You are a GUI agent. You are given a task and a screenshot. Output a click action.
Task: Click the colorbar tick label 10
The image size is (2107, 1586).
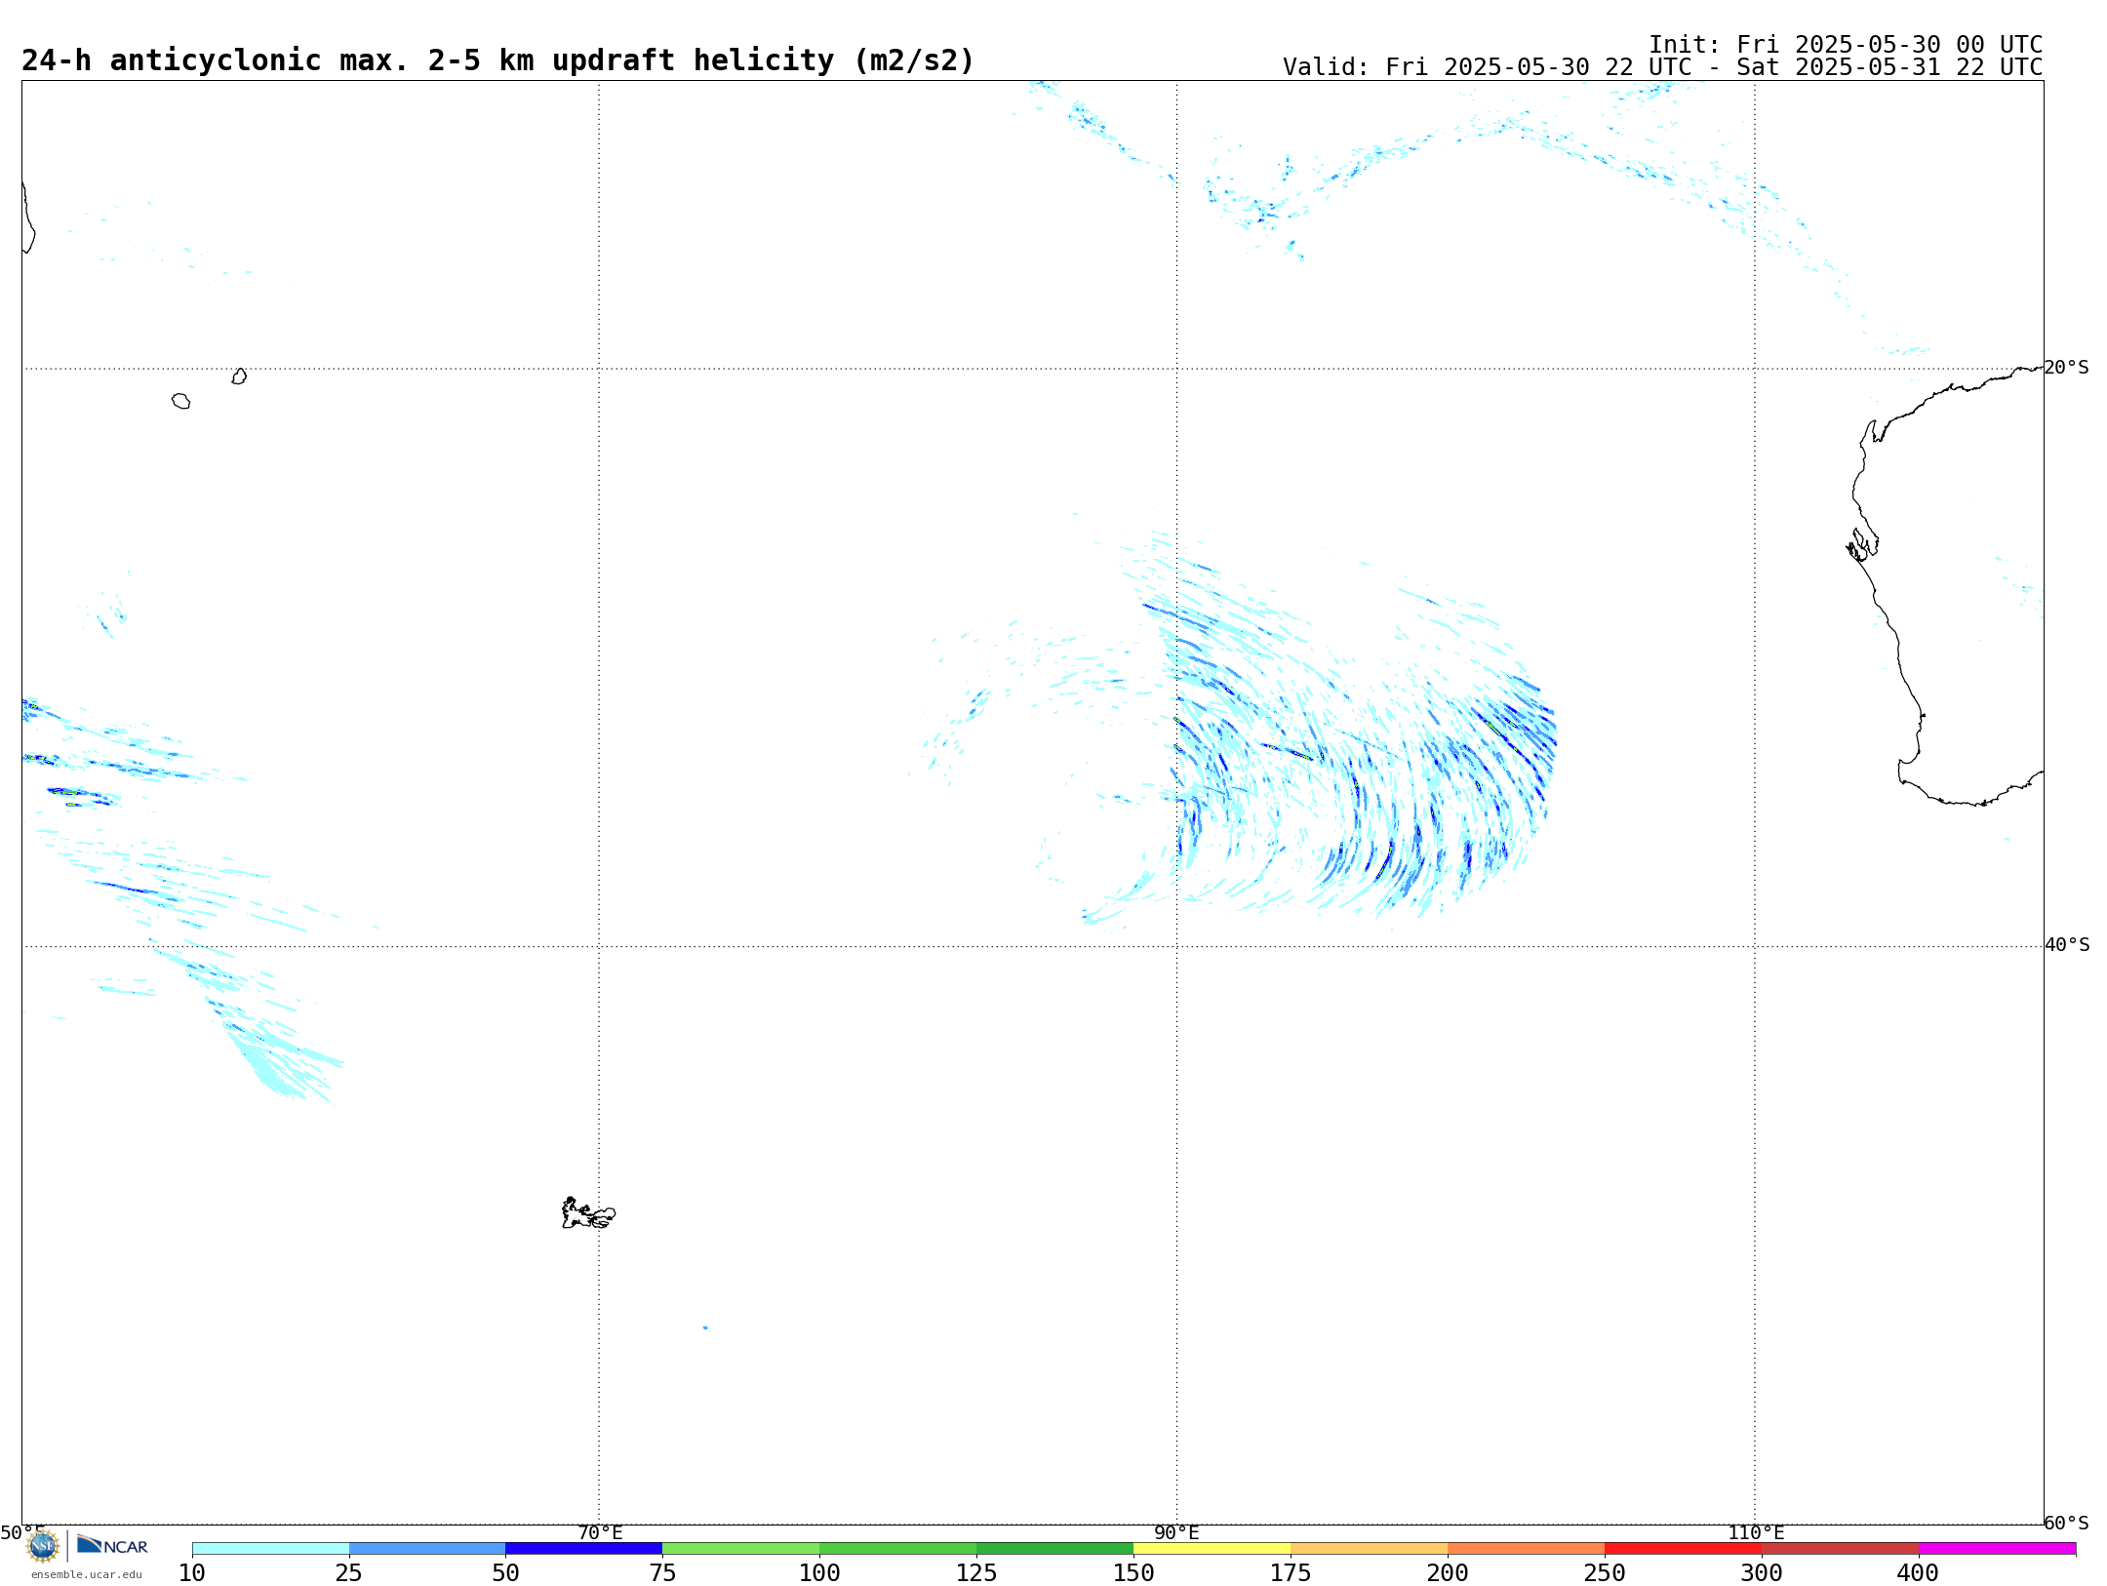(x=192, y=1572)
